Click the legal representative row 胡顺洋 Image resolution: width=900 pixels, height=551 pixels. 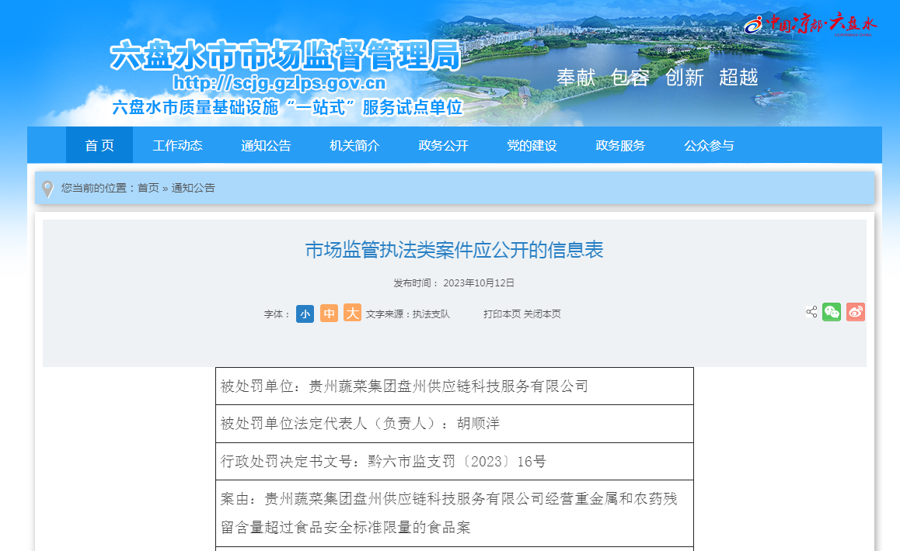[455, 424]
